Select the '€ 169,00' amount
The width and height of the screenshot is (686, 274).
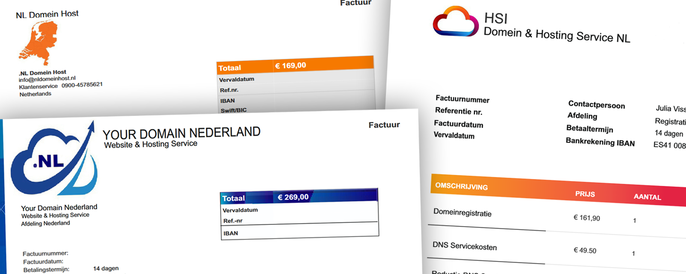click(x=291, y=66)
